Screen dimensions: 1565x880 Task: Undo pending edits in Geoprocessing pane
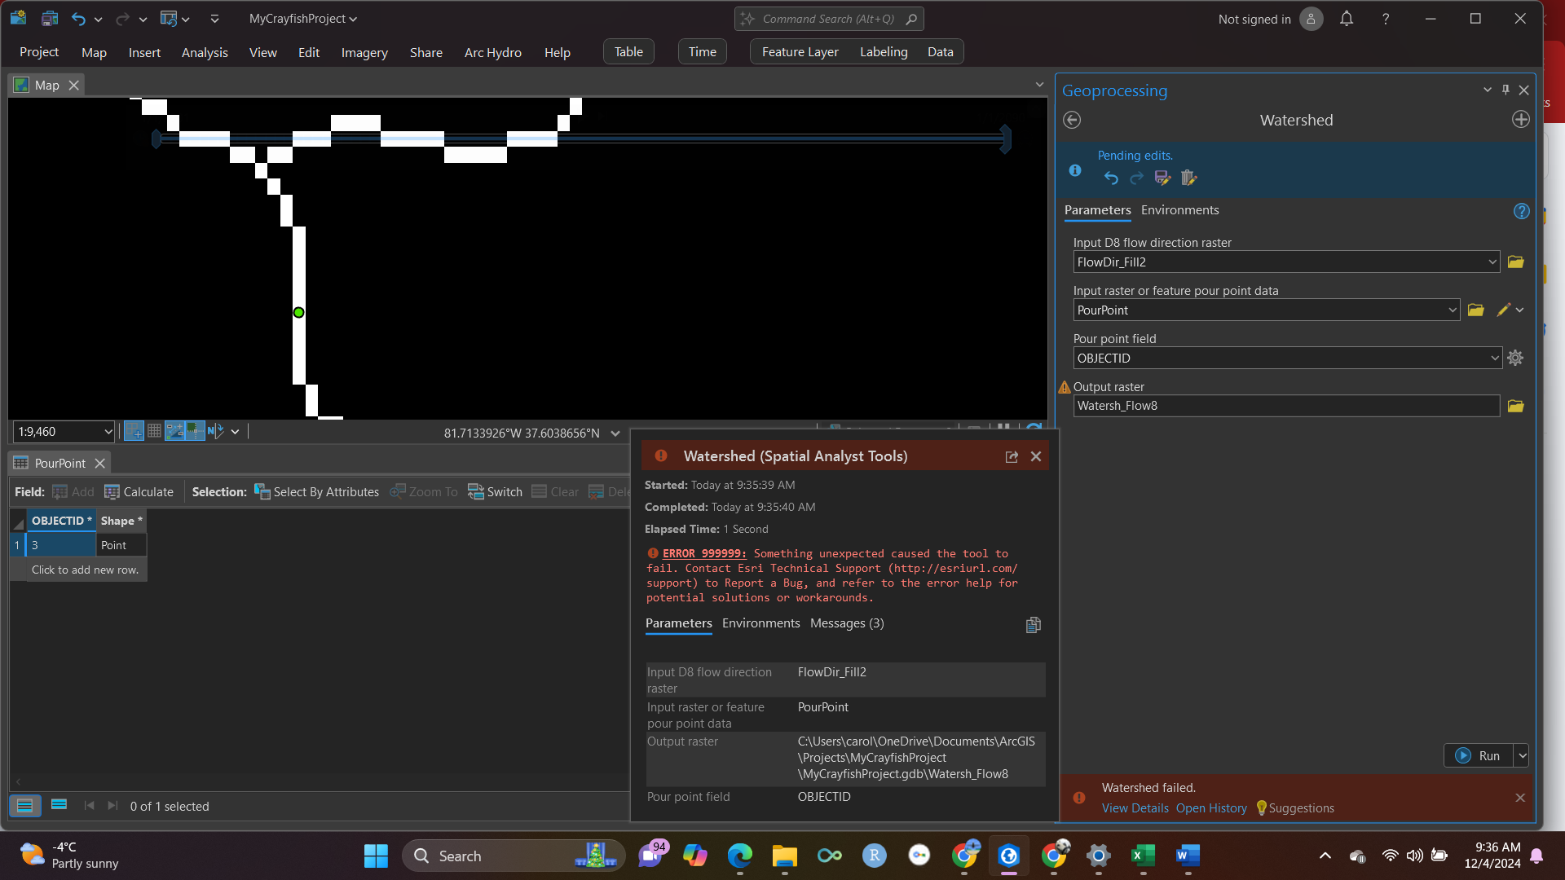[x=1111, y=178]
